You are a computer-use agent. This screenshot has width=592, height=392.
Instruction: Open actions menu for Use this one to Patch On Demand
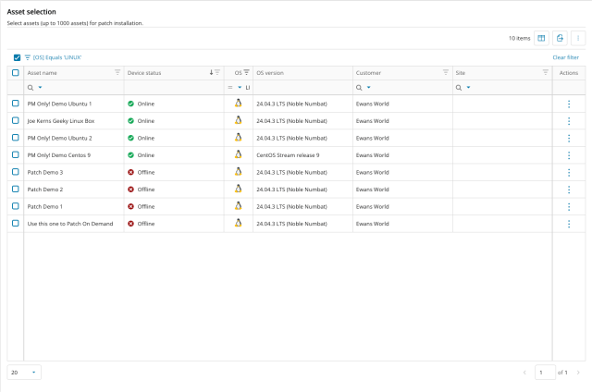pyautogui.click(x=569, y=224)
